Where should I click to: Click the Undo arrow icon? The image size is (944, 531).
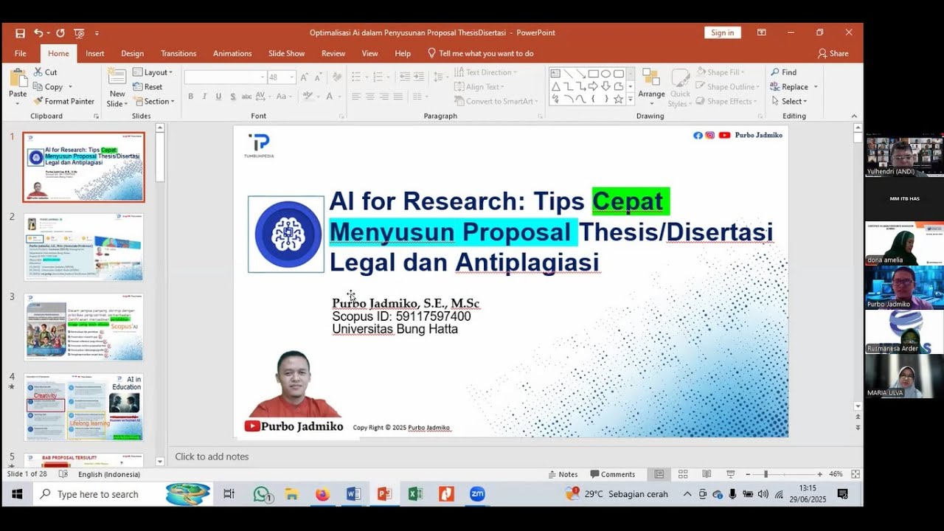click(38, 33)
